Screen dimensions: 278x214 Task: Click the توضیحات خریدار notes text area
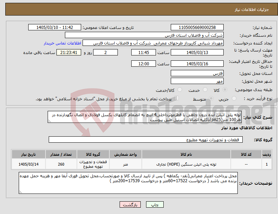tap(128, 183)
